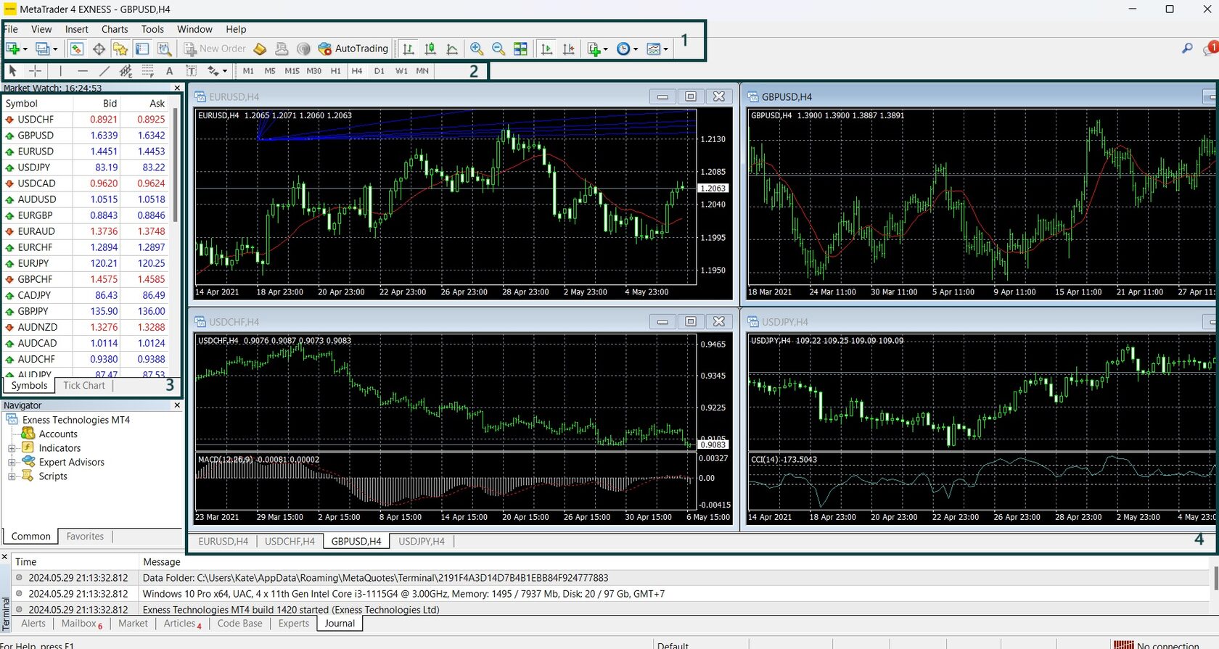Switch timeframe to H1
The height and width of the screenshot is (649, 1219).
335,71
